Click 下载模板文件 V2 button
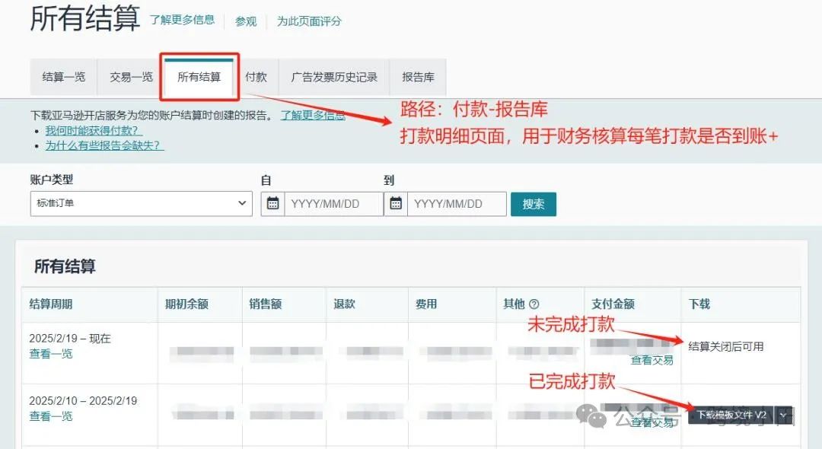 tap(731, 415)
